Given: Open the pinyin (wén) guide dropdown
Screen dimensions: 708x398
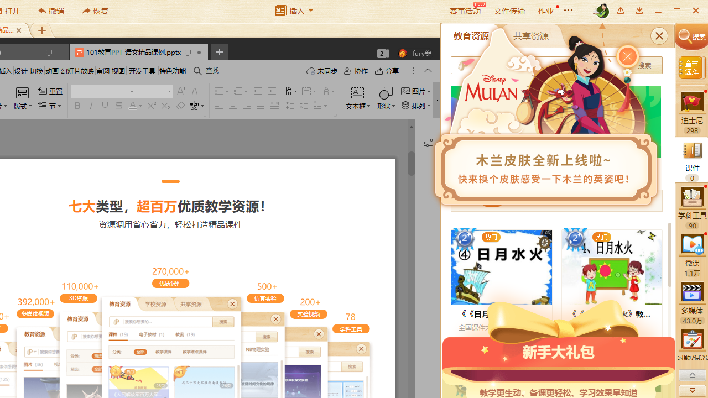Looking at the screenshot, I should (197, 106).
